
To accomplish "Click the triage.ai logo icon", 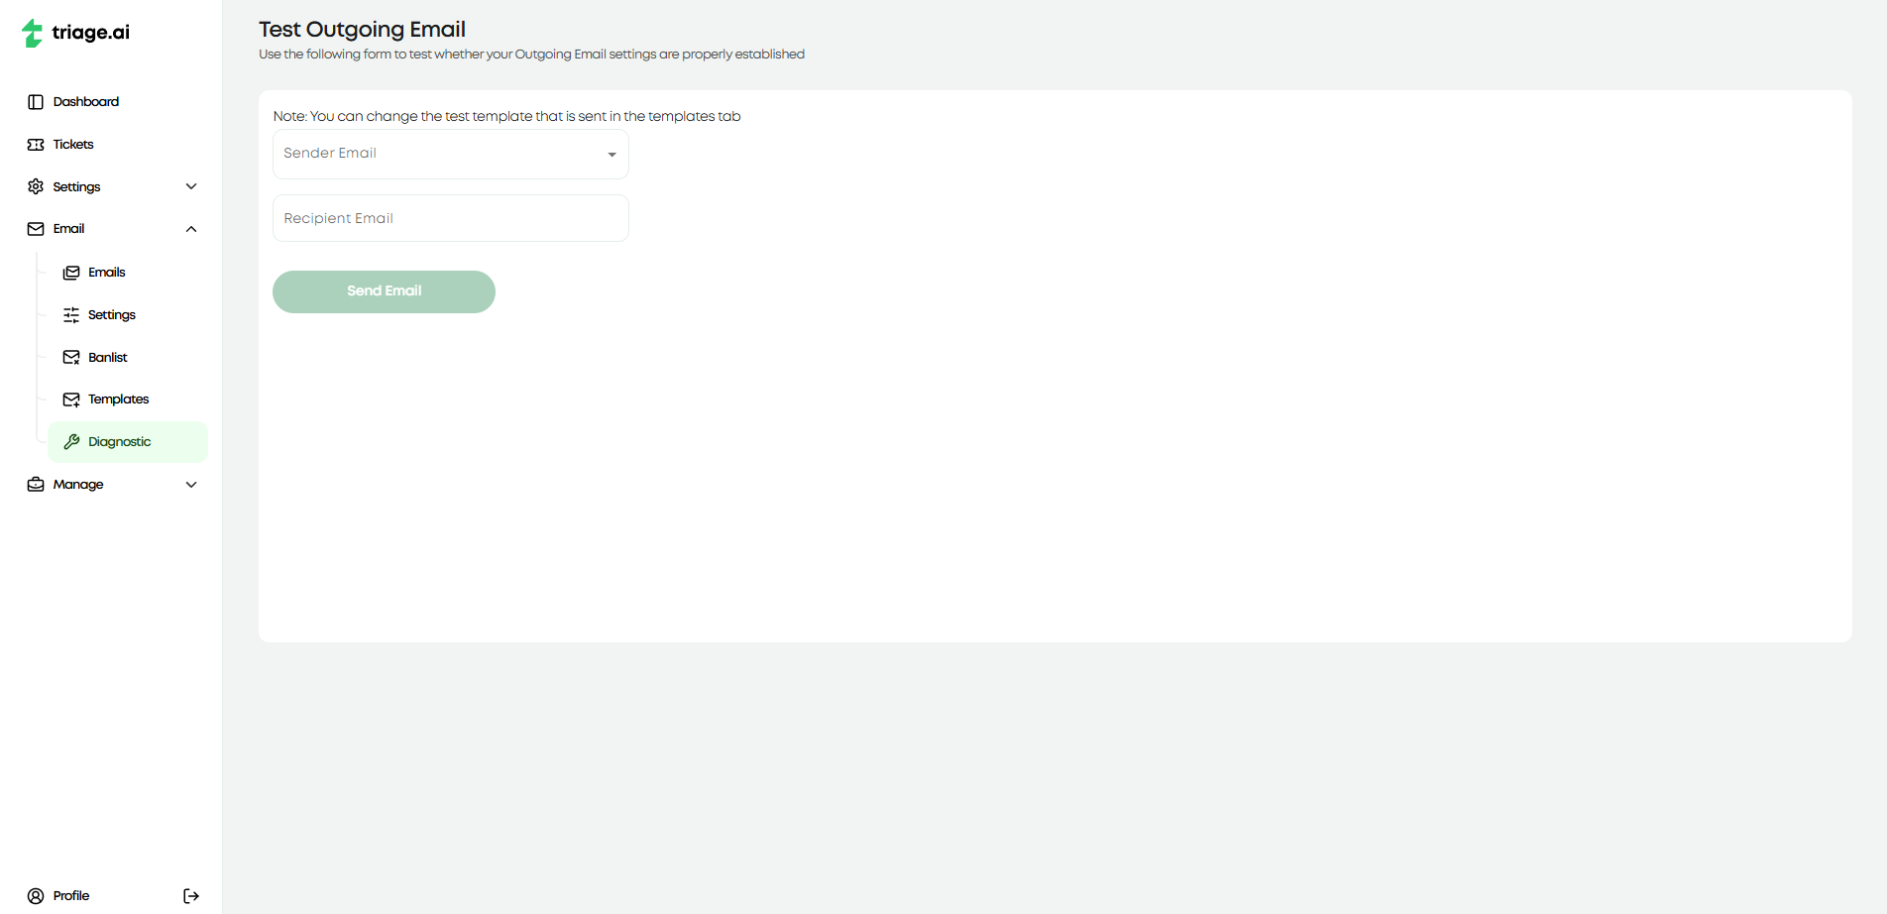I will pyautogui.click(x=32, y=32).
